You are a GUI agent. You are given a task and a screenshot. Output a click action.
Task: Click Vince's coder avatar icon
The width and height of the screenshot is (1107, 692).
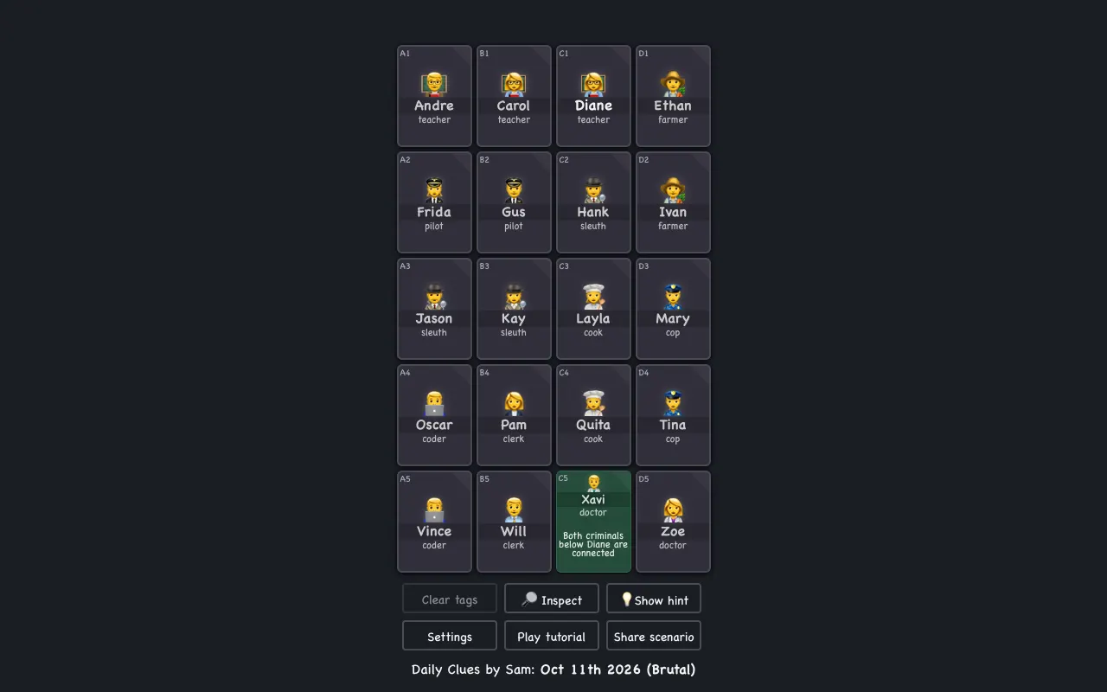pyautogui.click(x=434, y=509)
